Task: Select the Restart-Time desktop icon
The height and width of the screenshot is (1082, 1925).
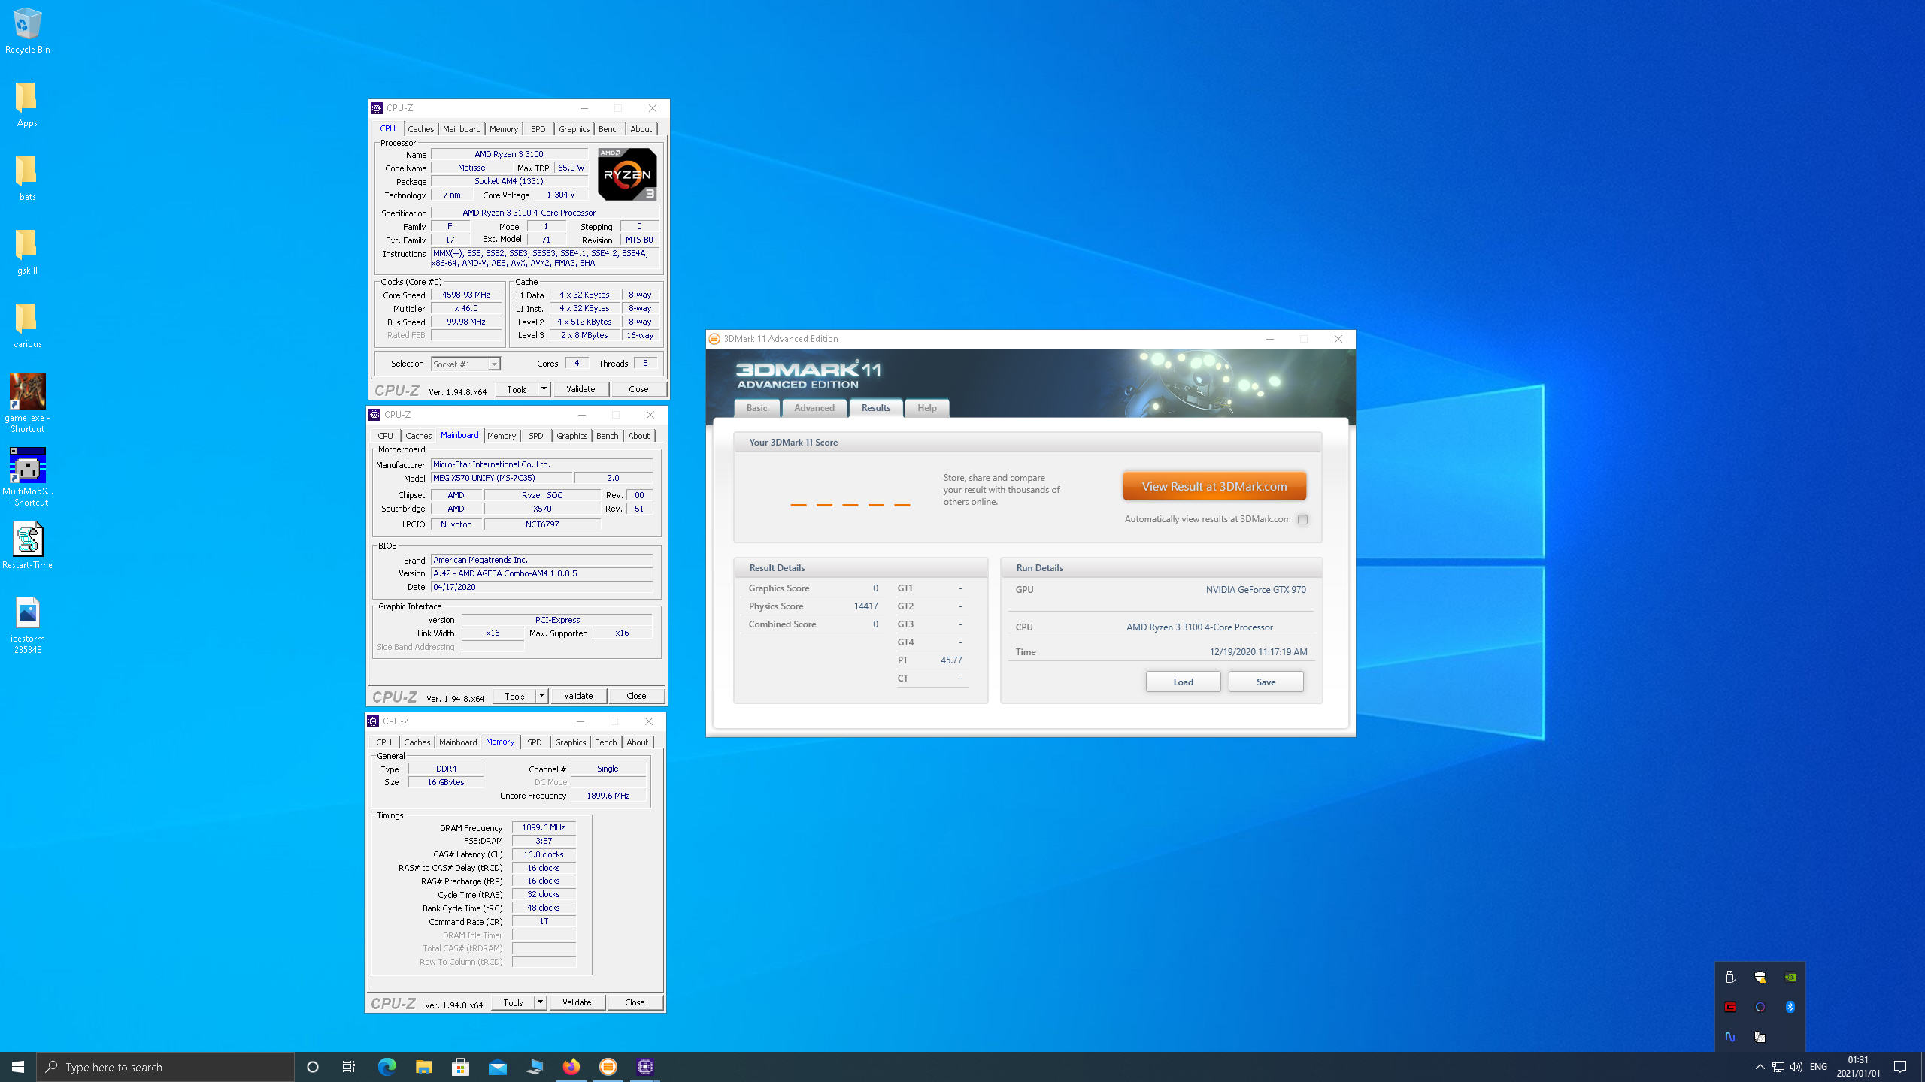Action: [x=27, y=546]
